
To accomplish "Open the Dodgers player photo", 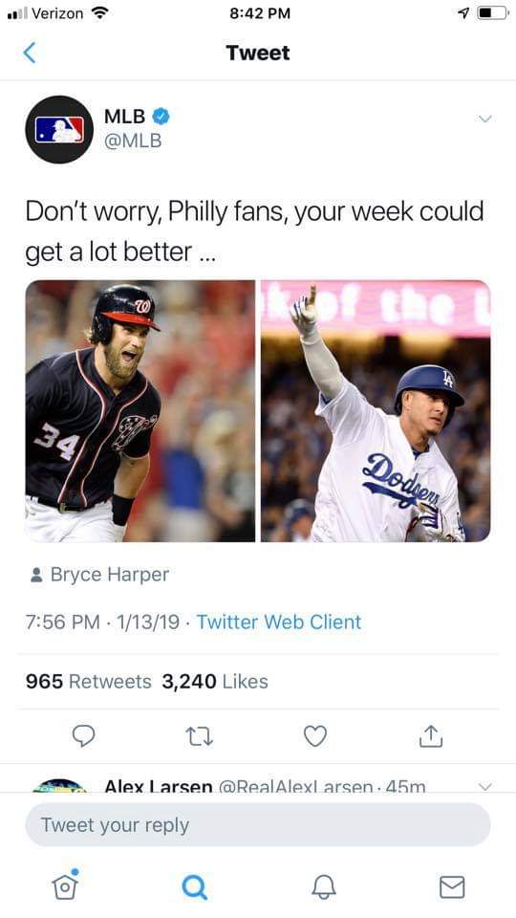I will click(376, 411).
